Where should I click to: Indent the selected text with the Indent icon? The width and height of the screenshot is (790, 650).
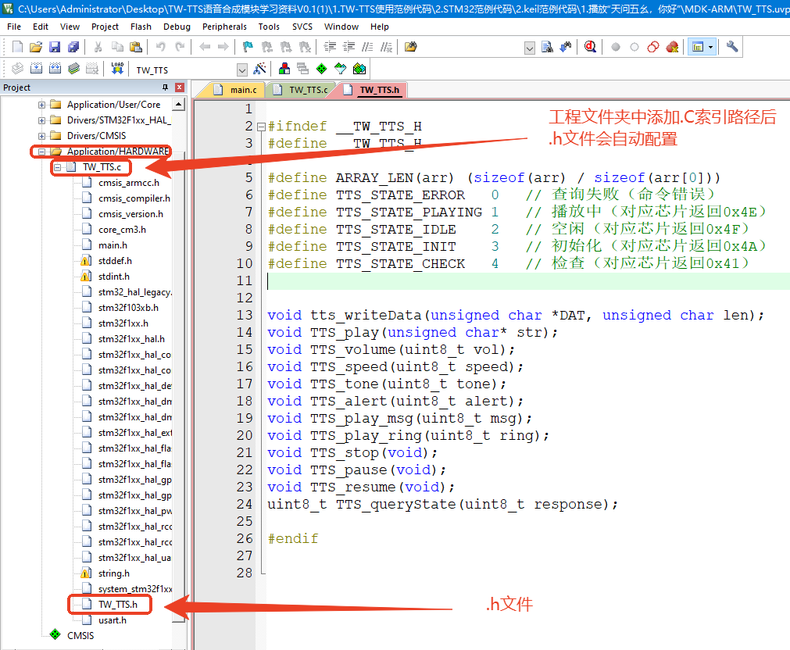click(x=330, y=47)
